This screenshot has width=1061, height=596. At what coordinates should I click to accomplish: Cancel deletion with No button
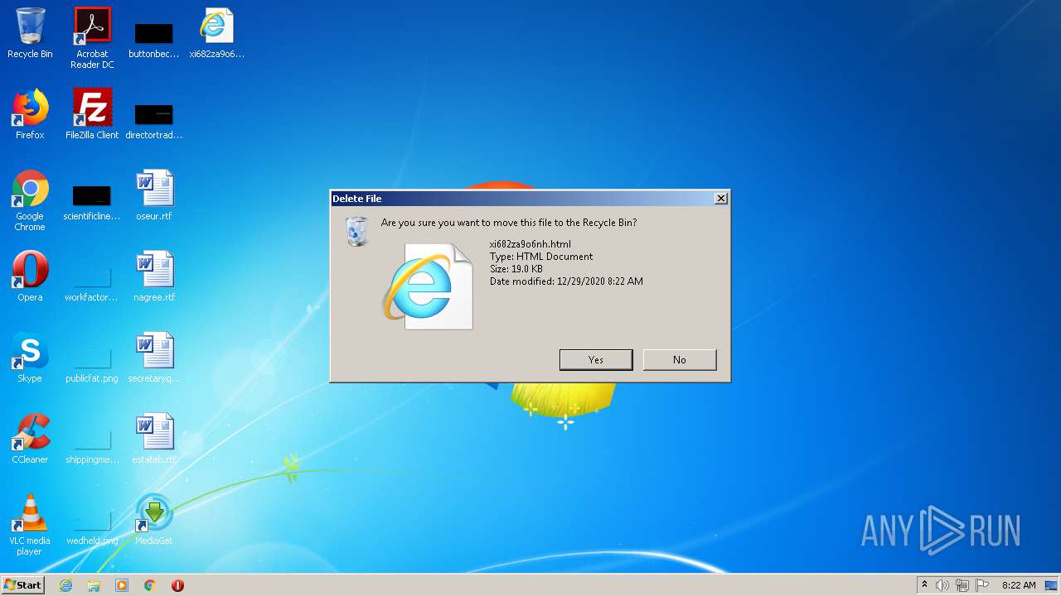(680, 359)
